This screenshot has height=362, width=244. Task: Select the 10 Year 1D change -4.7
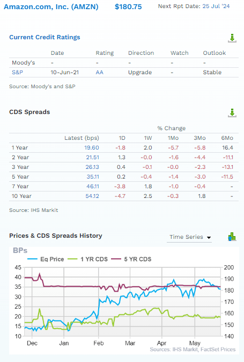pos(120,196)
